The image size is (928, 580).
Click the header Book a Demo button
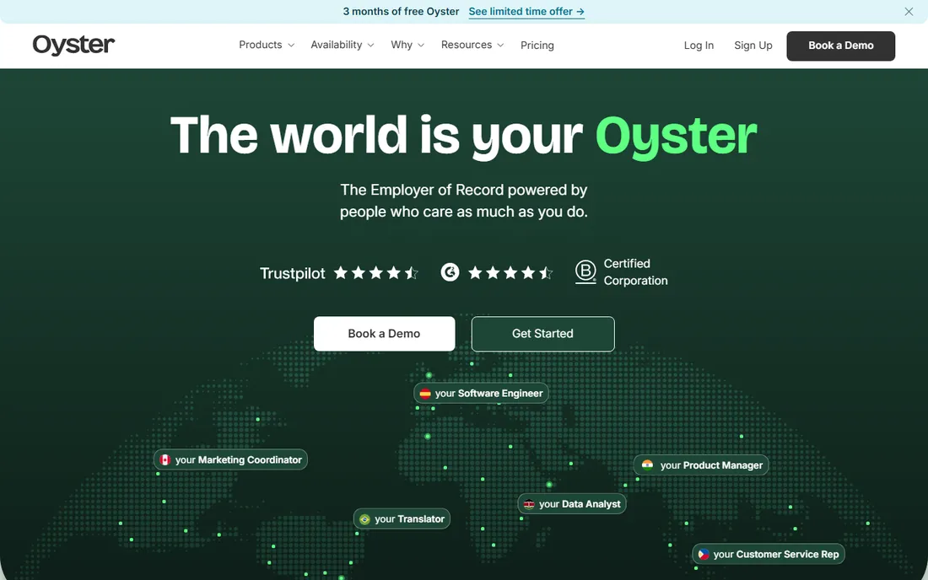pyautogui.click(x=840, y=46)
